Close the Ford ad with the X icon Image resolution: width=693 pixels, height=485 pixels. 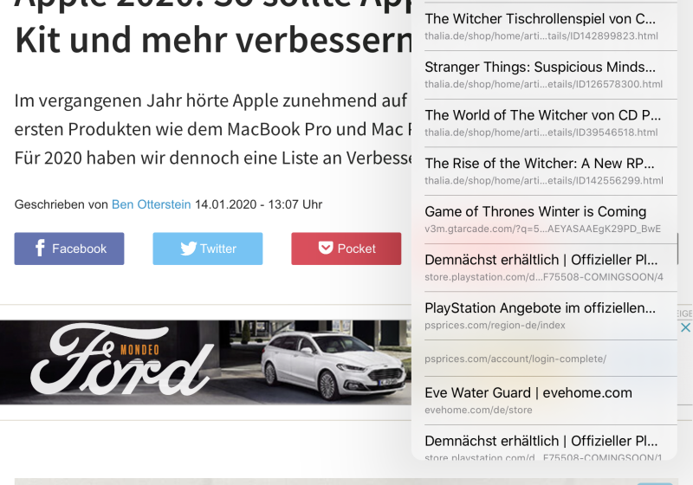(685, 327)
